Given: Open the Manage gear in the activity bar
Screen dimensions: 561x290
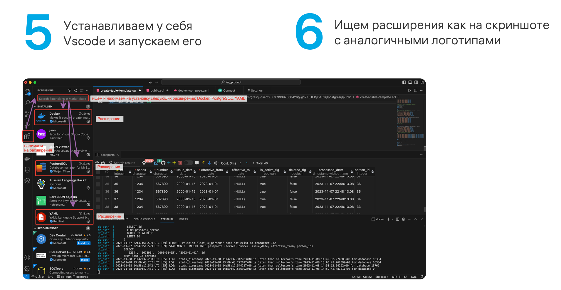Looking at the screenshot, I should coord(27,268).
